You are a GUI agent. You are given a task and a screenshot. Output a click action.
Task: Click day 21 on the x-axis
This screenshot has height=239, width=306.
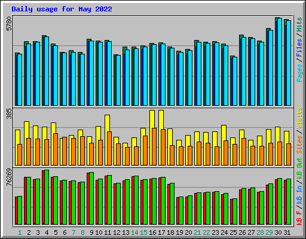pyautogui.click(x=197, y=232)
